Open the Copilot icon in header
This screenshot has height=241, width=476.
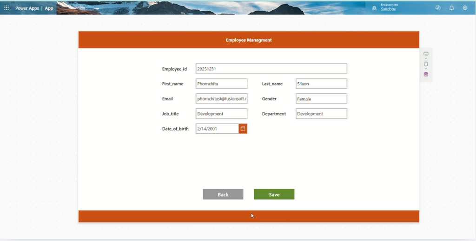(438, 8)
